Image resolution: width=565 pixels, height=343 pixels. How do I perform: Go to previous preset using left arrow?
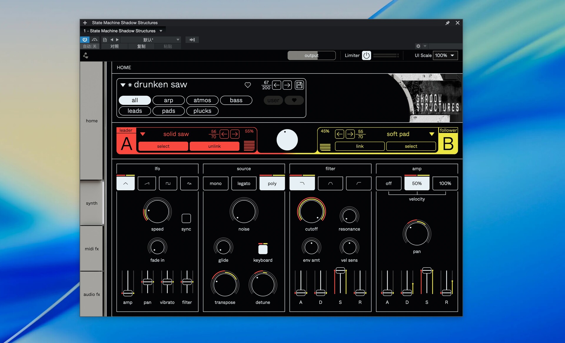point(277,85)
